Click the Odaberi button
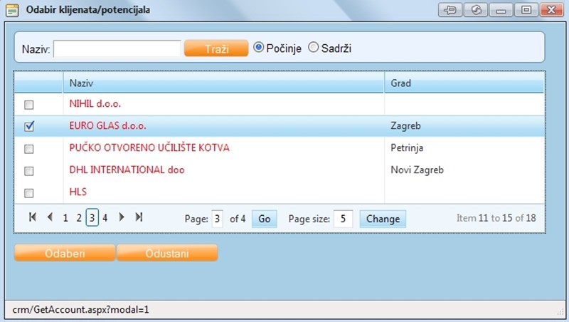This screenshot has height=322, width=569. [65, 253]
